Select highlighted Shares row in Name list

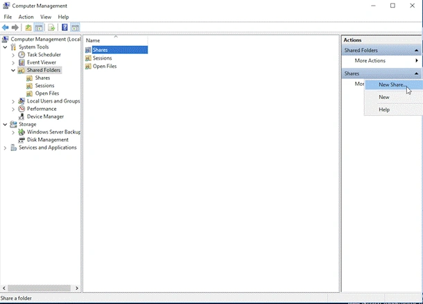coord(120,50)
